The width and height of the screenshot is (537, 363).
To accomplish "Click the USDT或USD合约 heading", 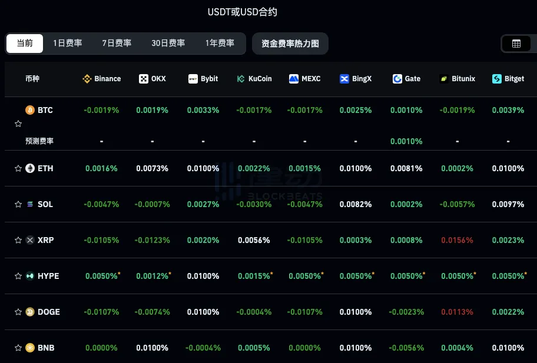I will (x=242, y=12).
